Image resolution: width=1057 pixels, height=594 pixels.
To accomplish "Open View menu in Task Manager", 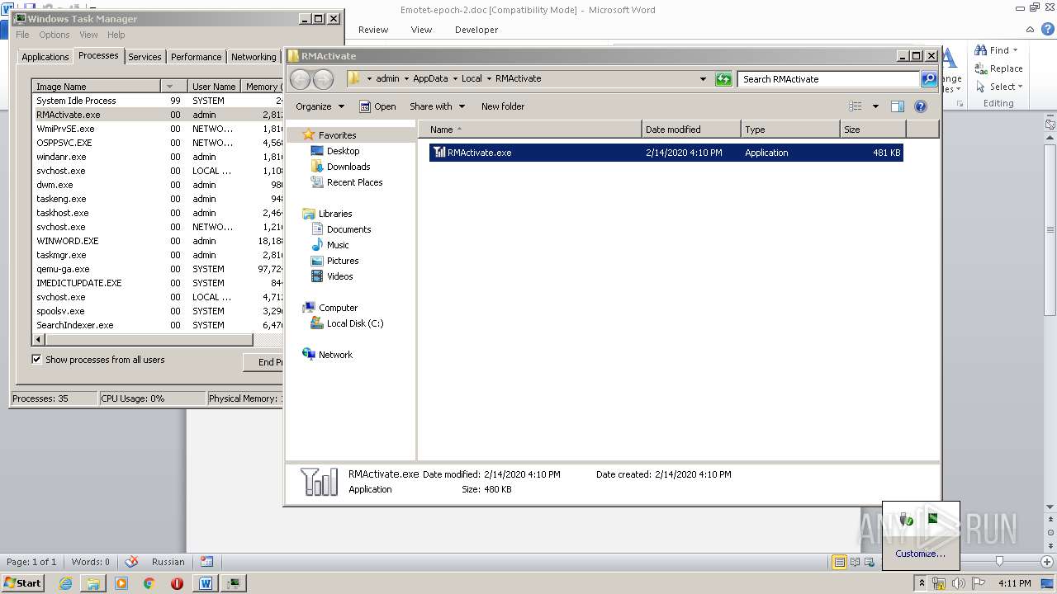I will point(88,35).
